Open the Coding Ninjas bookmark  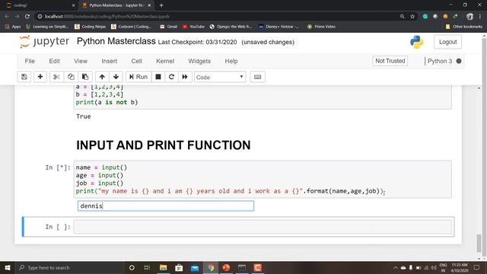point(90,27)
